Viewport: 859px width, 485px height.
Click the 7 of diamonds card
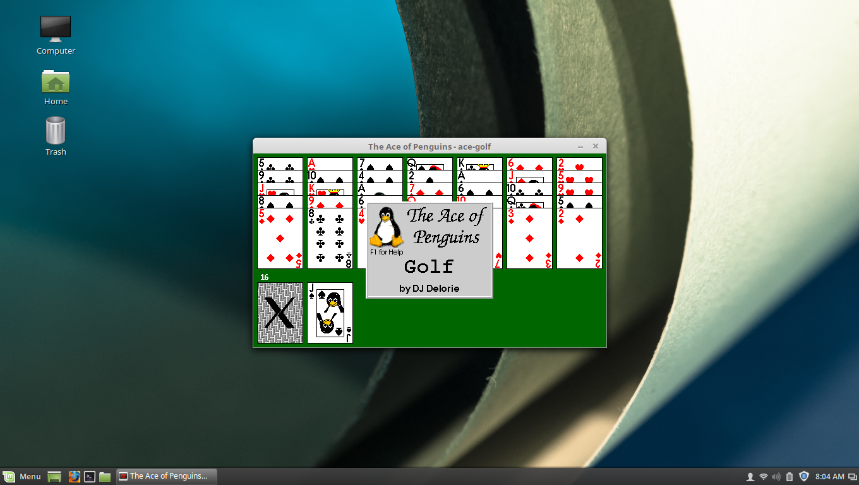pos(429,189)
